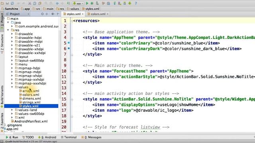Open the Project panel gear settings
Screen dimensions: 255x143
(x=53, y=14)
